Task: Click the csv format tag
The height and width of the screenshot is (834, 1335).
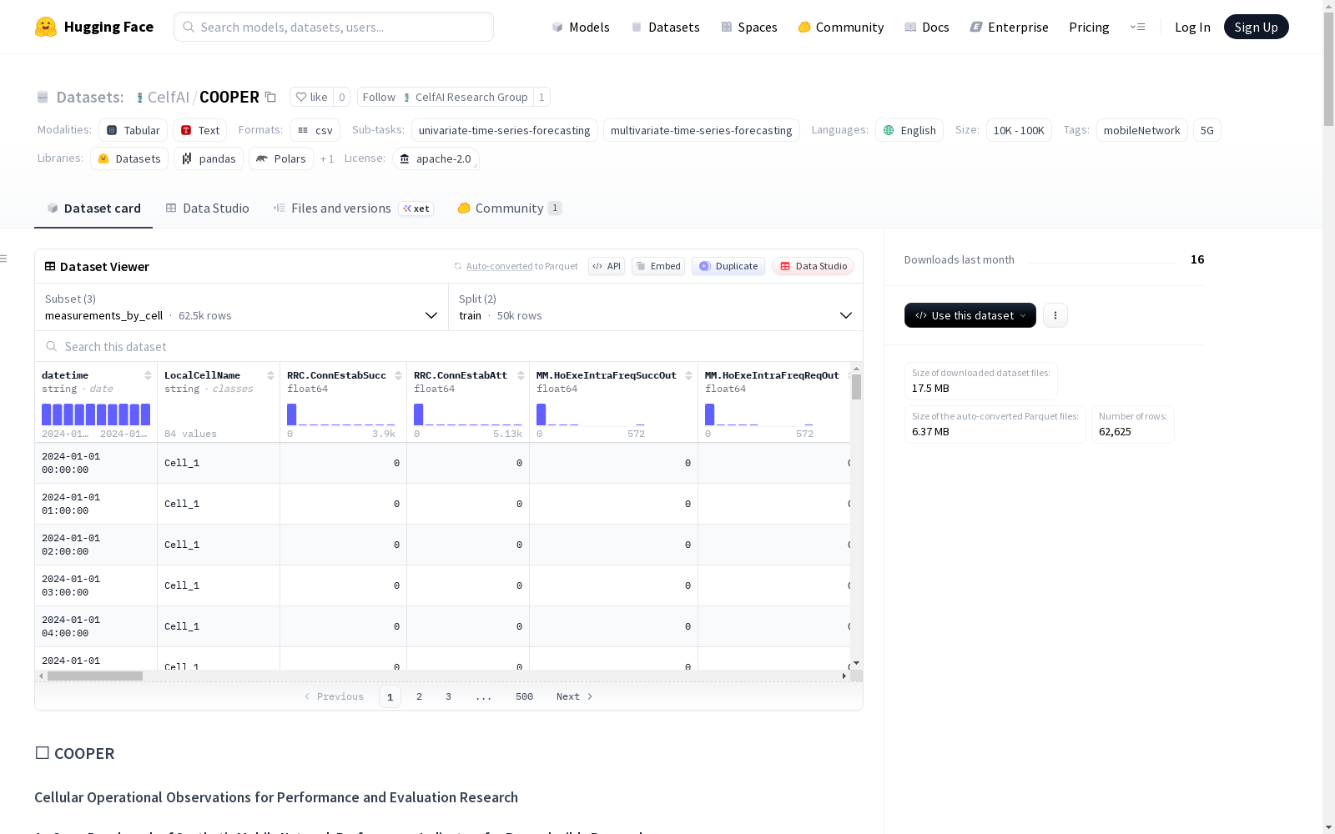Action: coord(315,130)
